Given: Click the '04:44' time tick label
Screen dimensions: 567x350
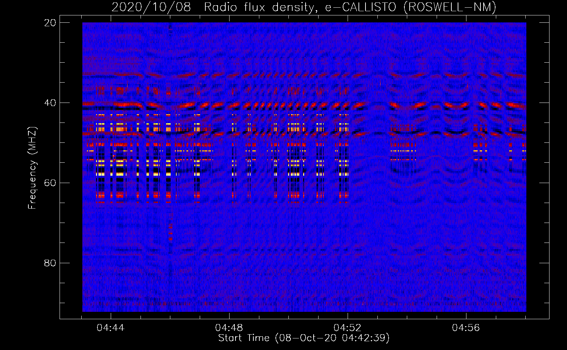Looking at the screenshot, I should coord(111,328).
